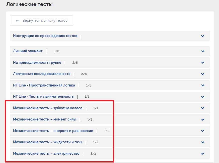
Task: Click the chevron on the "зубчатые колеса" row
Action: click(x=203, y=108)
